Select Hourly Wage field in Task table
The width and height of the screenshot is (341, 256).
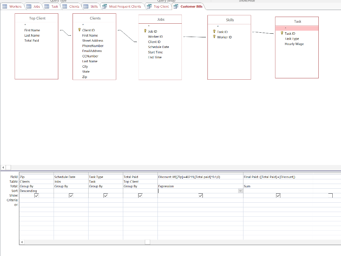(x=294, y=44)
